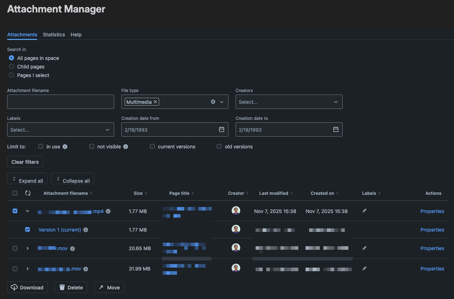Screen dimensions: 454x299
Task: Collapse the .mp4 attachment row
Action: click(28, 211)
